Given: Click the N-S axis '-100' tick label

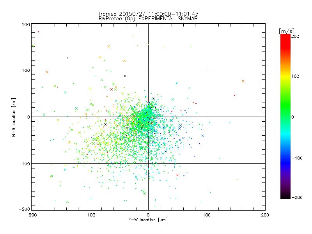Looking at the screenshot, I should point(24,164).
